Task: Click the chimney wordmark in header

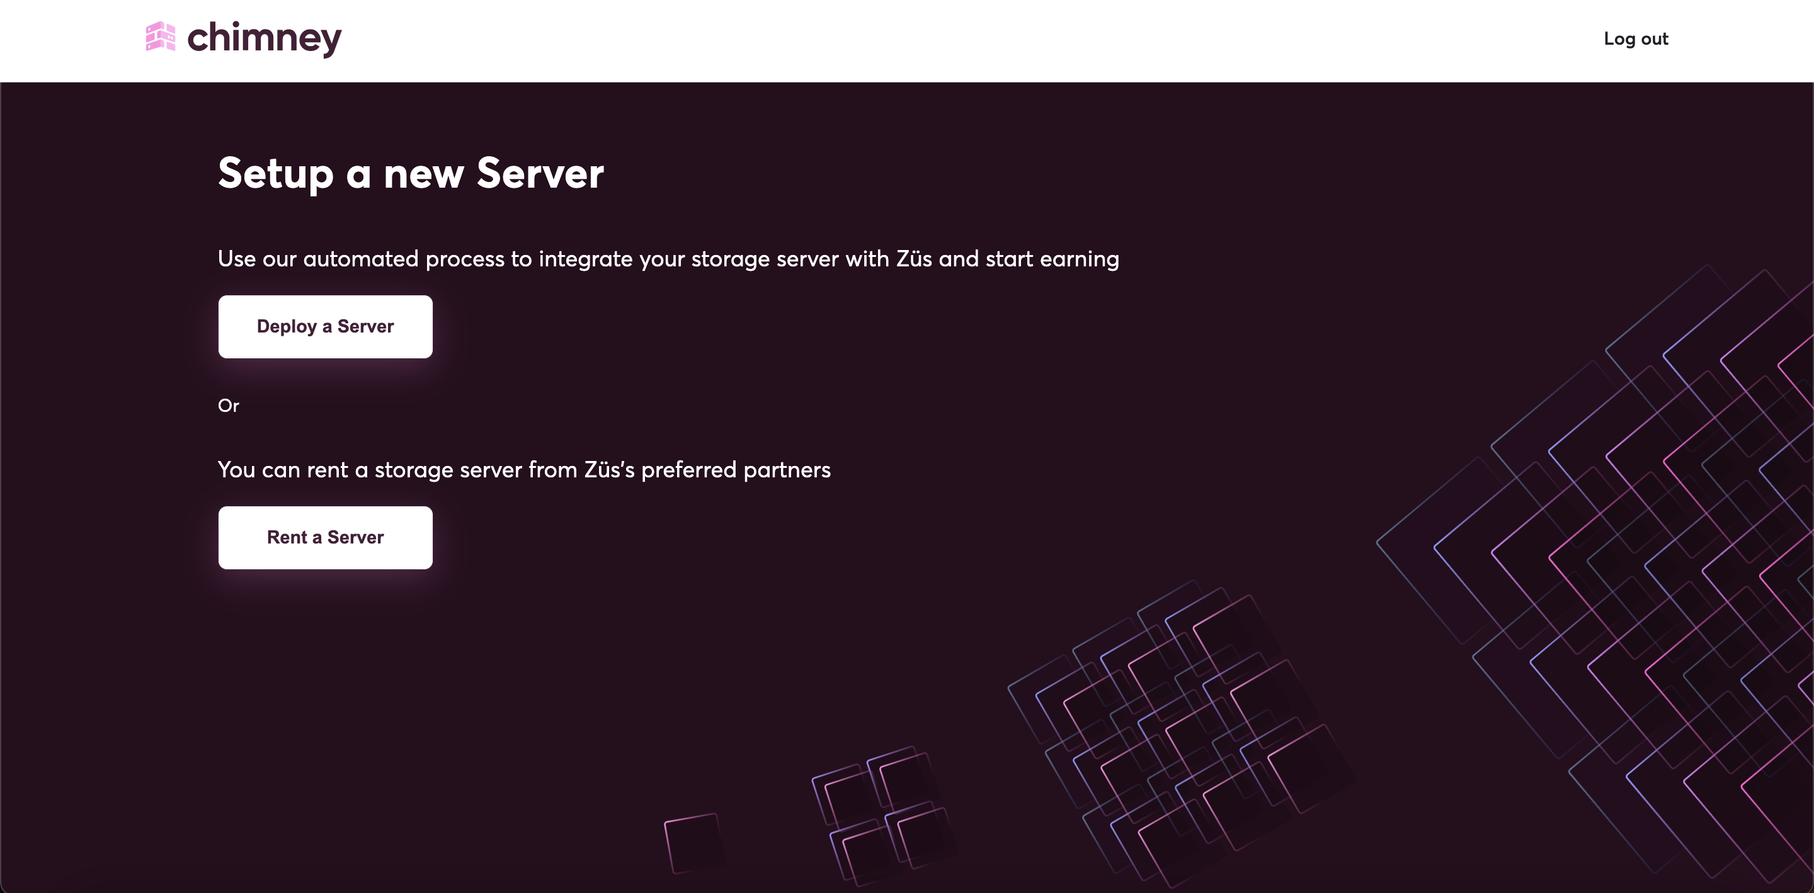Action: tap(264, 39)
